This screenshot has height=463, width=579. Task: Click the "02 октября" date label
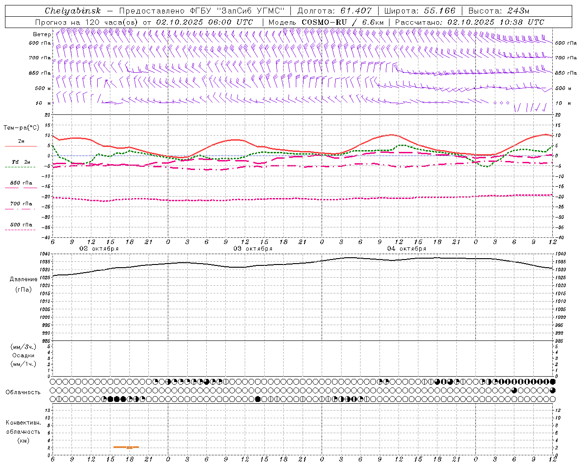[x=99, y=249]
